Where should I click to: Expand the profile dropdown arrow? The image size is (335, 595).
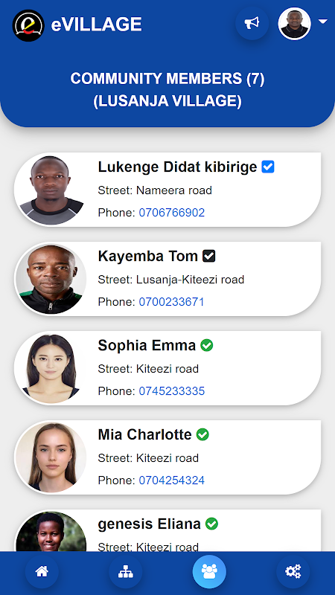point(323,22)
